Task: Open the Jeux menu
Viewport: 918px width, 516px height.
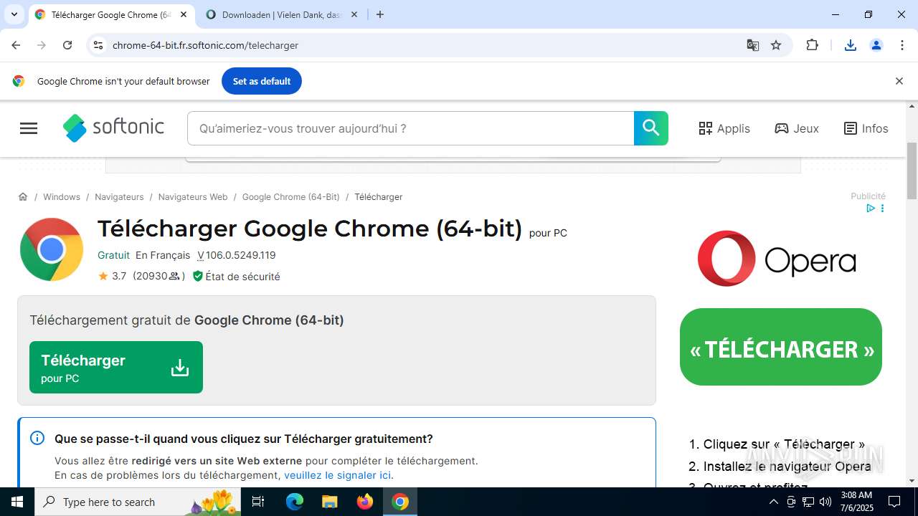Action: (x=797, y=128)
